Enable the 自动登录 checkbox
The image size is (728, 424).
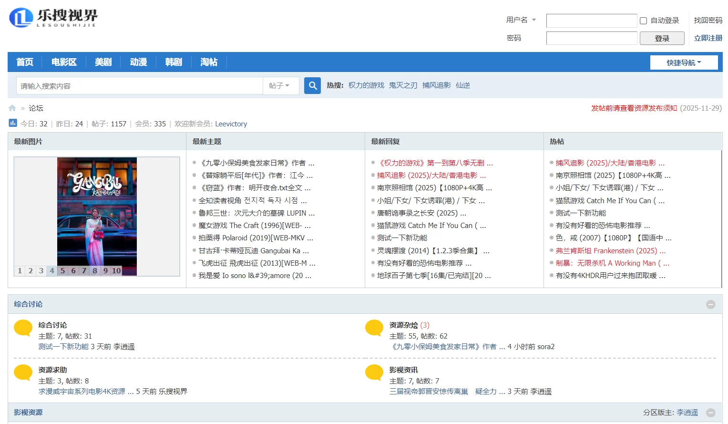(x=644, y=20)
